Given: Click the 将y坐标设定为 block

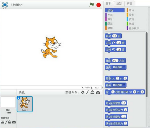Looking at the screenshot, I should tap(116, 123).
